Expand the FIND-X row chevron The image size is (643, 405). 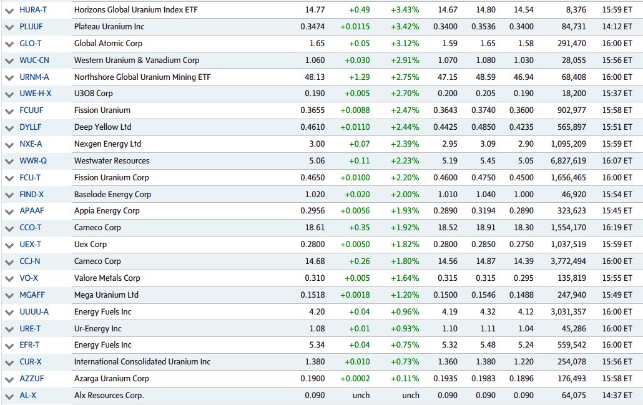point(9,195)
